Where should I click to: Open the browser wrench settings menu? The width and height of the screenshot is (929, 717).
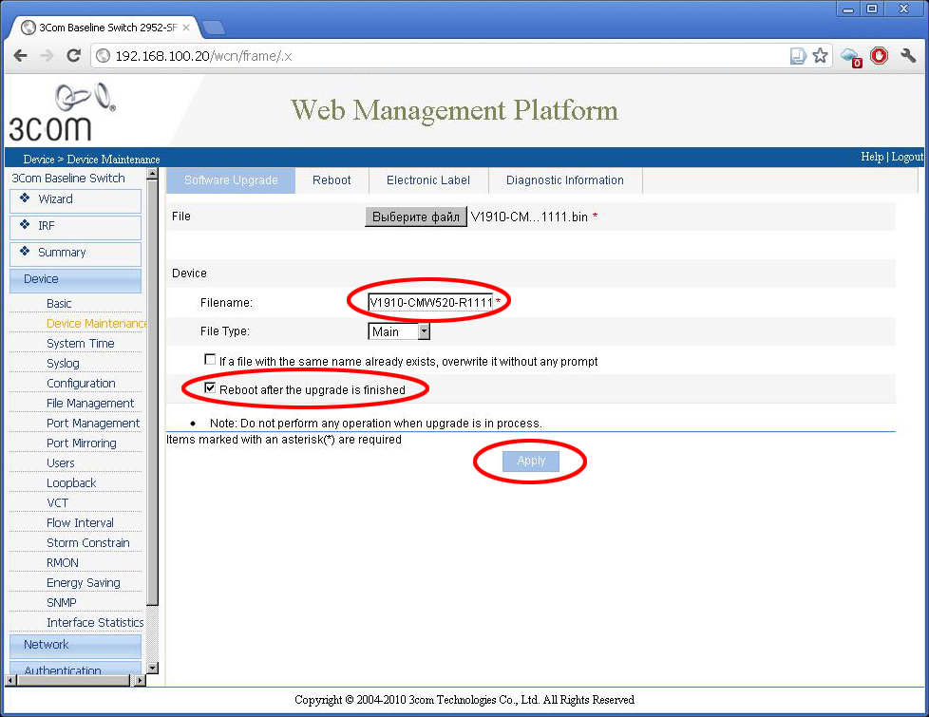point(908,56)
